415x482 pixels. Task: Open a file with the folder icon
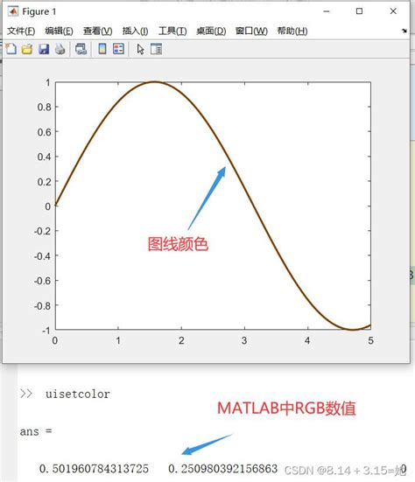point(27,49)
